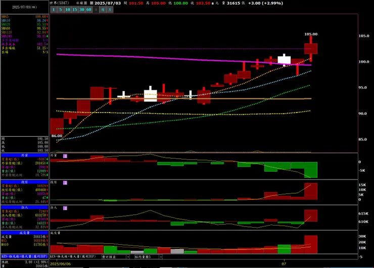Select the 10-minute timeframe button

68,10
